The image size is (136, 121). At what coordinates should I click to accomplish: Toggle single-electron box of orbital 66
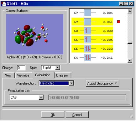[x=87, y=40]
